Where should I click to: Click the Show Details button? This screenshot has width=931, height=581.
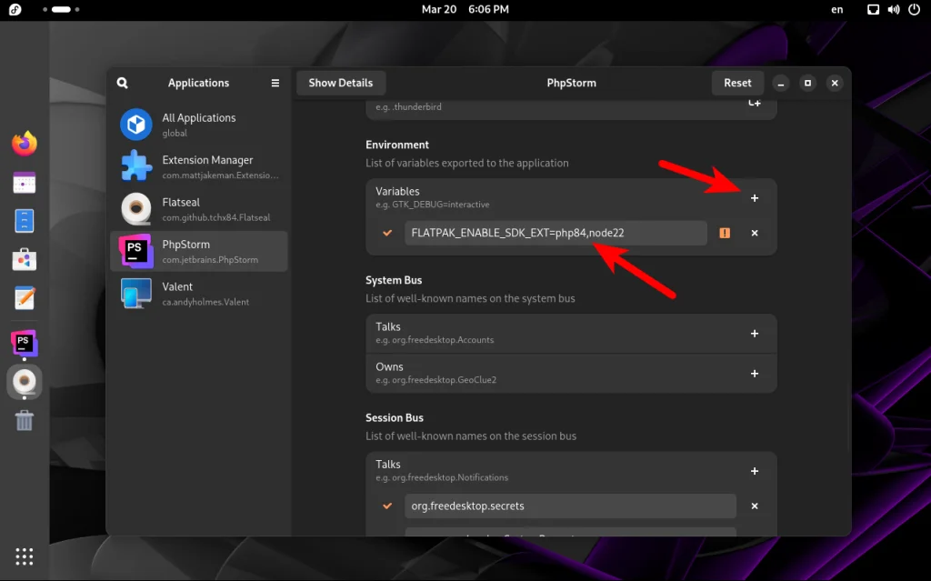[340, 82]
